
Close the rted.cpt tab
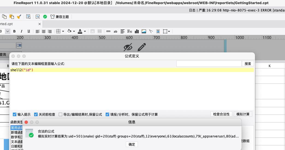[x=39, y=24]
